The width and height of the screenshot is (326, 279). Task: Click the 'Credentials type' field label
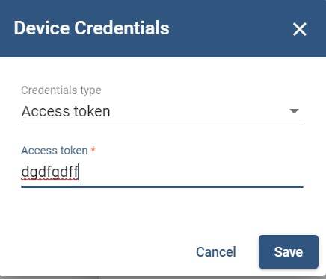tap(61, 90)
